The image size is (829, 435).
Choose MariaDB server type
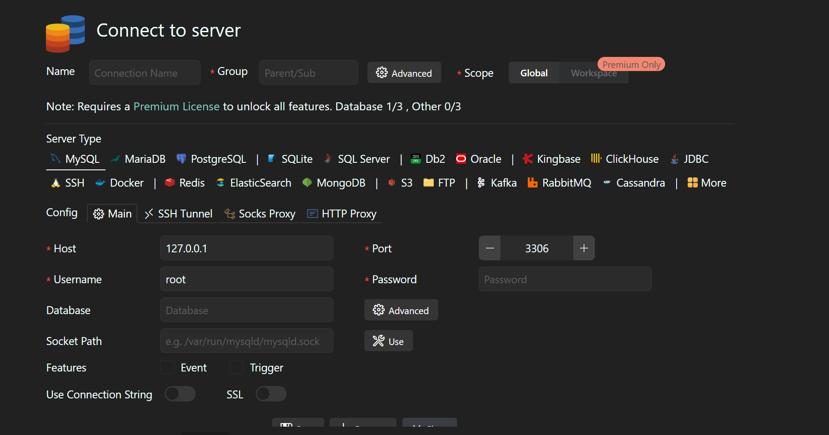click(x=138, y=159)
